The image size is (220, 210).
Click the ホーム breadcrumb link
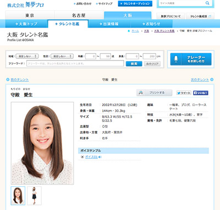click(x=135, y=31)
